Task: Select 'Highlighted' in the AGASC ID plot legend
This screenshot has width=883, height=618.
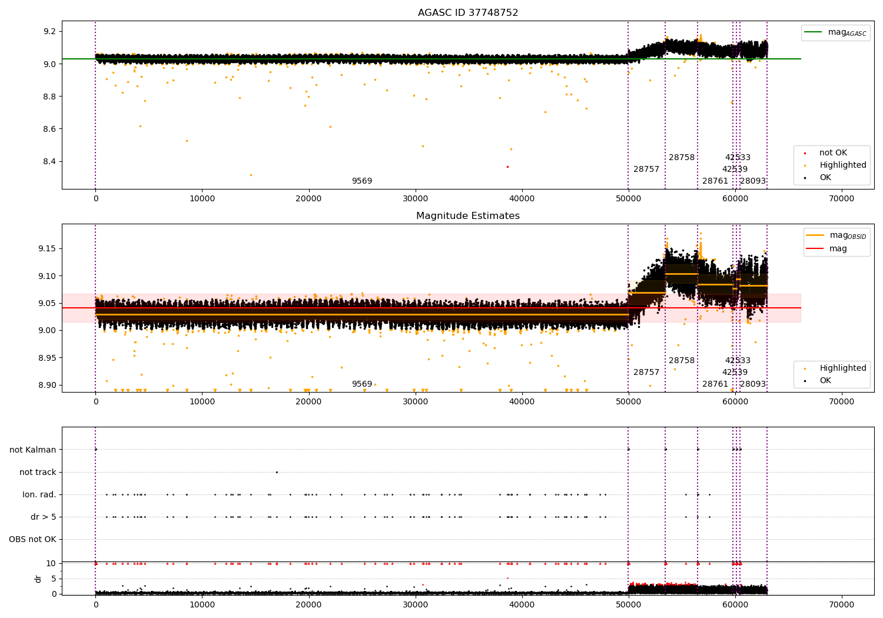Action: point(836,165)
